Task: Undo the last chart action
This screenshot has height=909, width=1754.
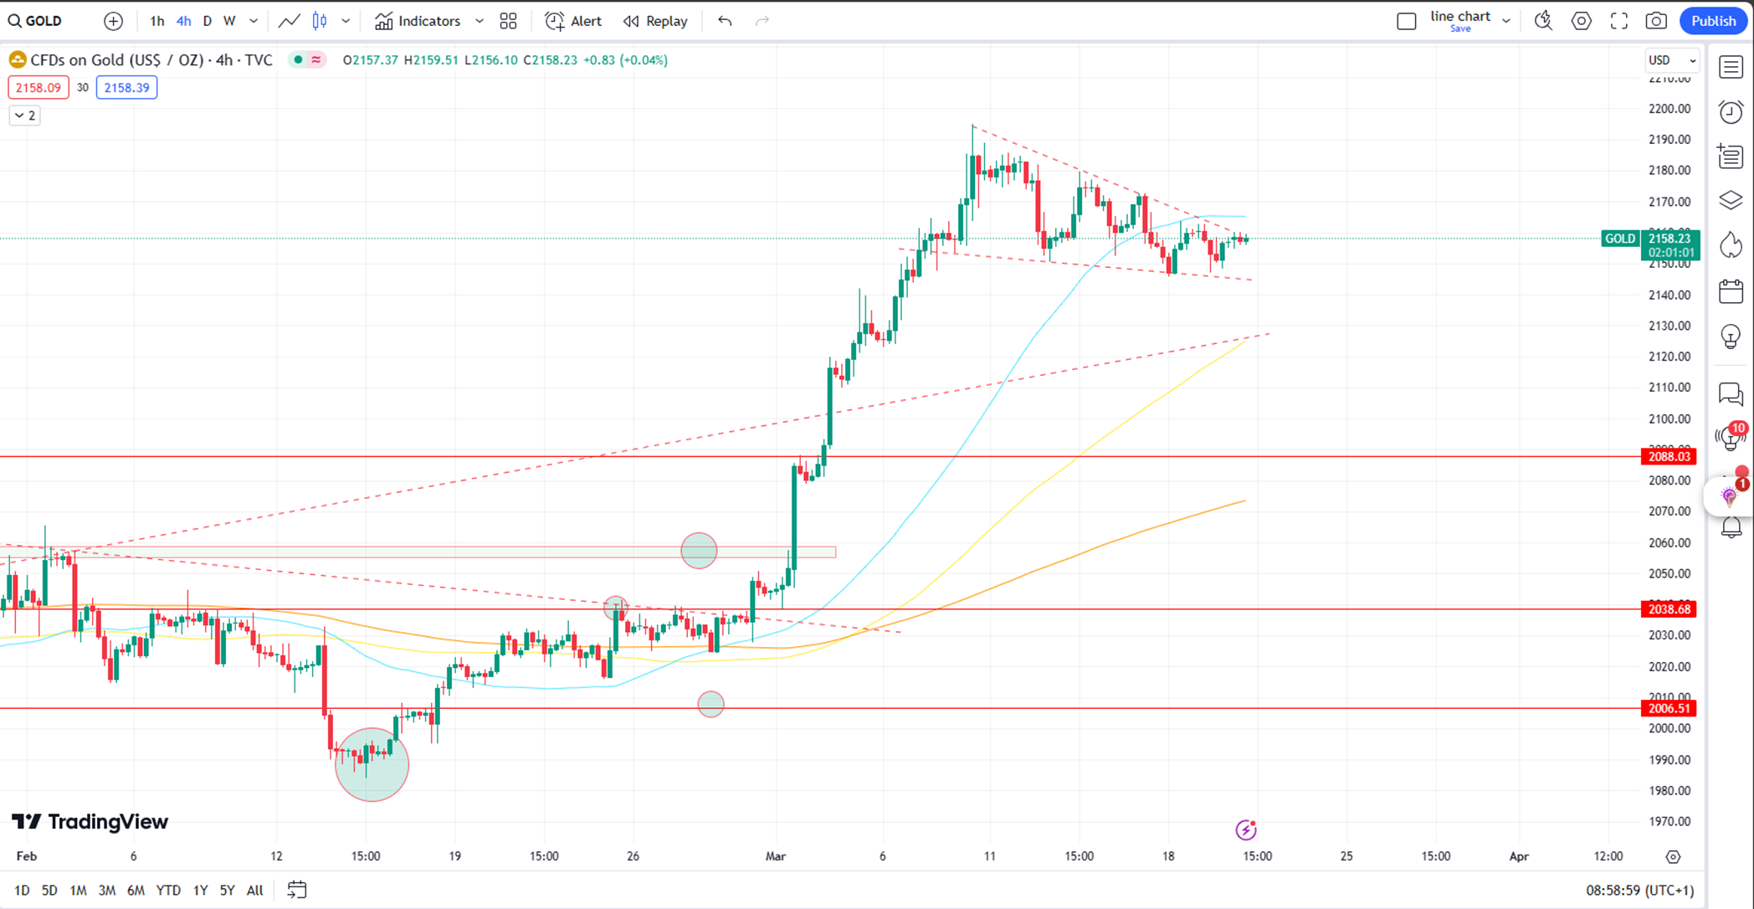Action: [725, 21]
